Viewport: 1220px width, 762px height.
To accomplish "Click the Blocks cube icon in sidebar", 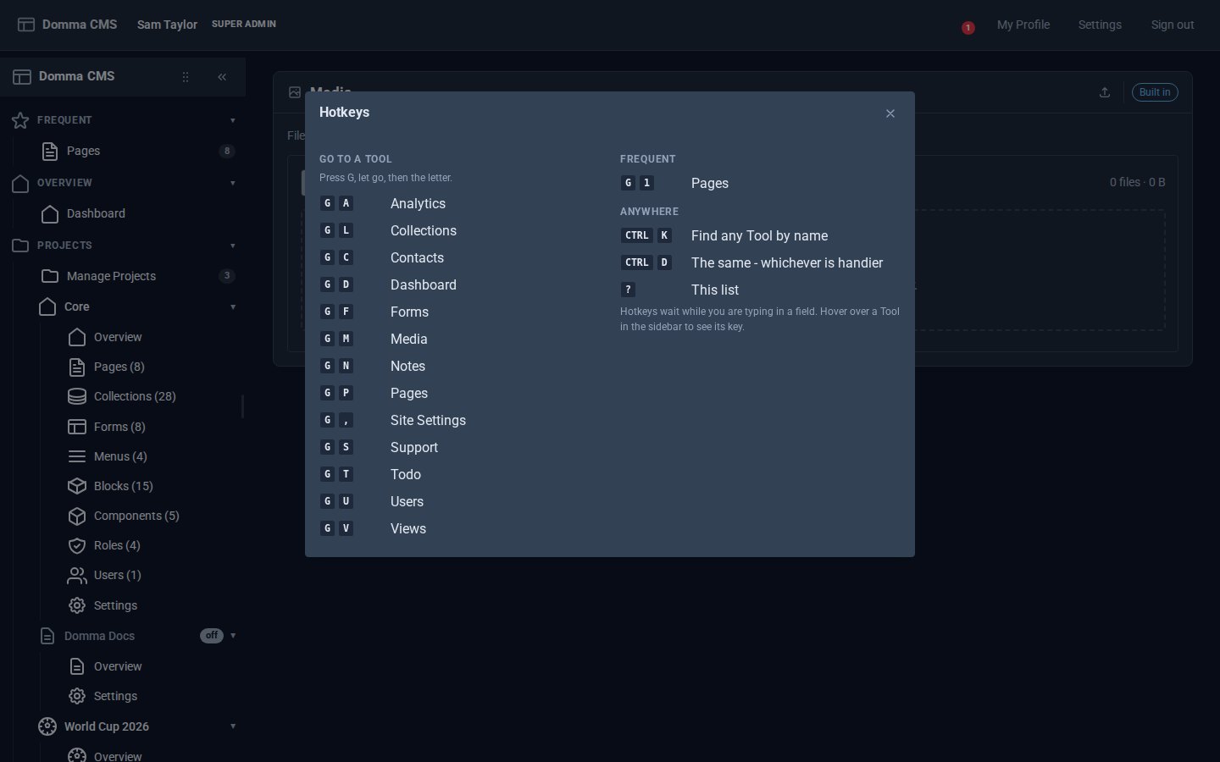I will [x=77, y=486].
